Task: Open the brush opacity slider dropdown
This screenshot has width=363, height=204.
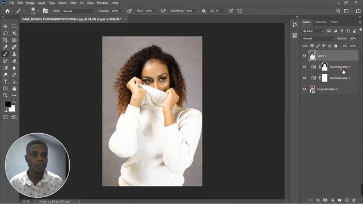Action: pos(122,11)
